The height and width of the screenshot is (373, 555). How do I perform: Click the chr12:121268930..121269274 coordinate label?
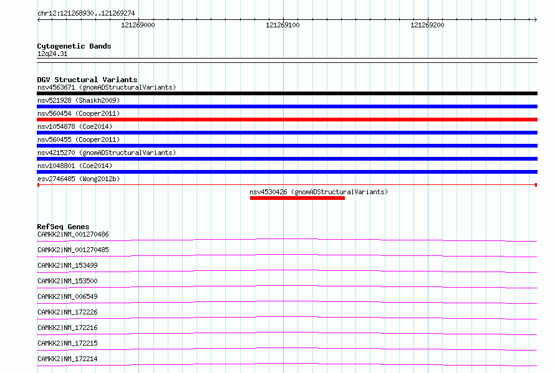(86, 14)
